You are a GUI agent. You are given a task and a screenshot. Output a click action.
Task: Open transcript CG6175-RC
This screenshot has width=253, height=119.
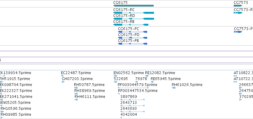(x=124, y=10)
